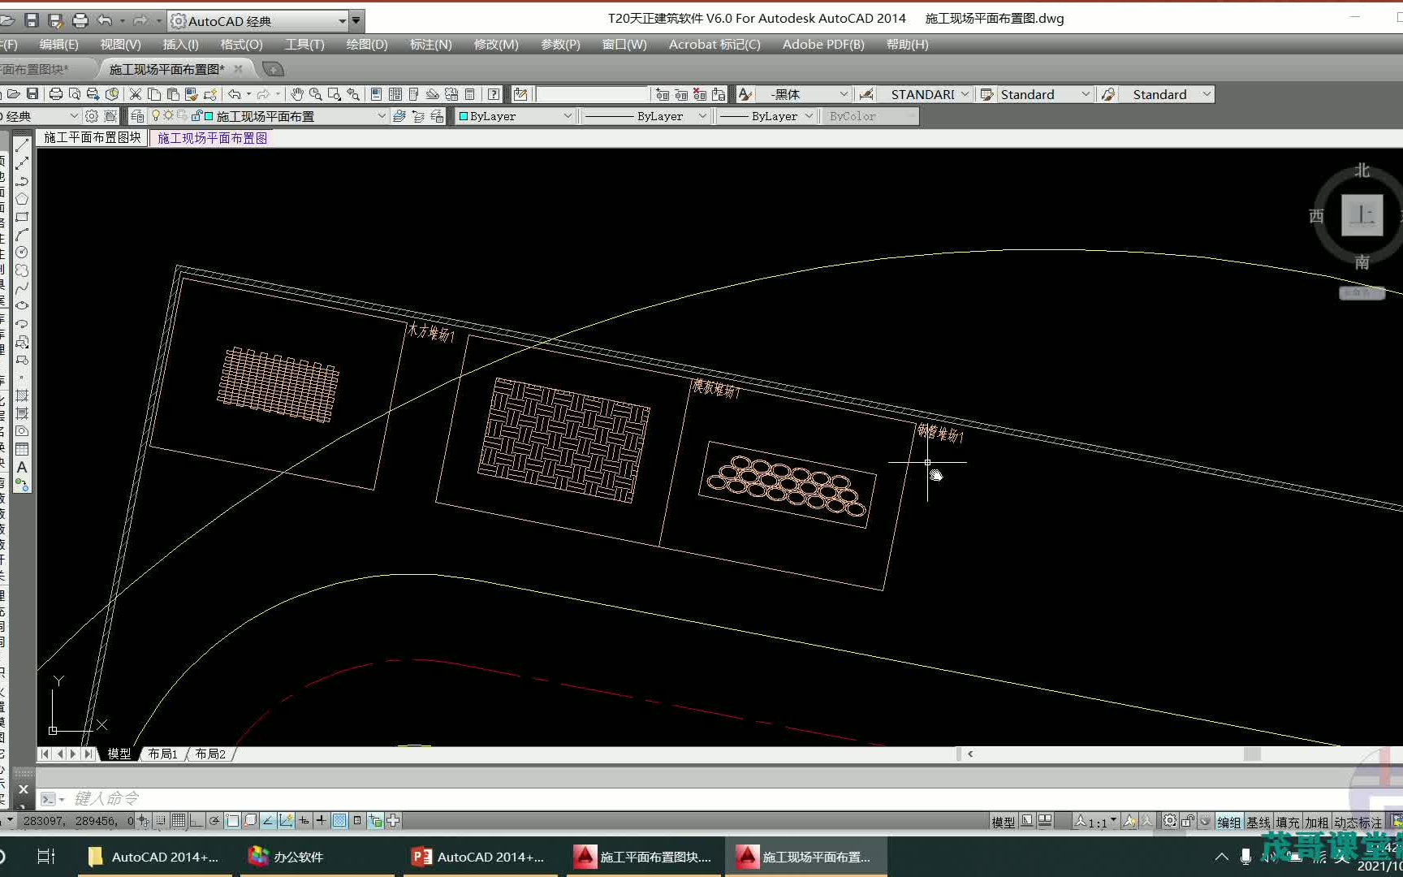
Task: Activate the Zoom Window tool
Action: click(333, 93)
